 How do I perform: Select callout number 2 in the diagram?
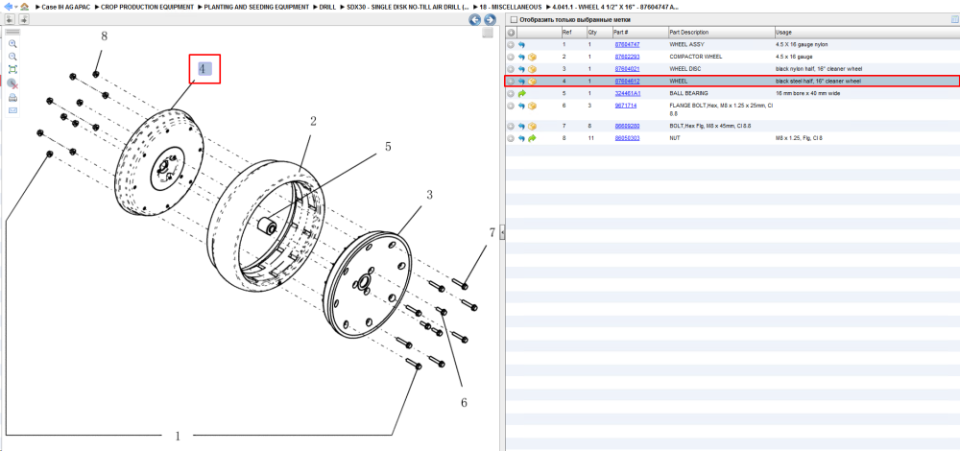(313, 122)
